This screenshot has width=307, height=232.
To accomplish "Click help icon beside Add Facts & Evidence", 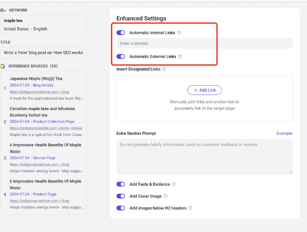I will [173, 184].
